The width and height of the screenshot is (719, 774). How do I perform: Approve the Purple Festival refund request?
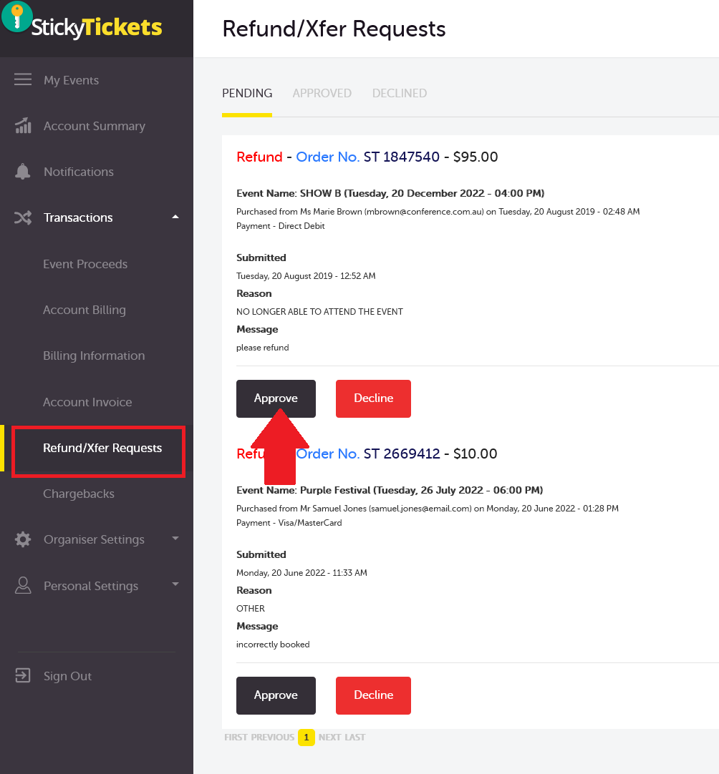click(x=276, y=695)
